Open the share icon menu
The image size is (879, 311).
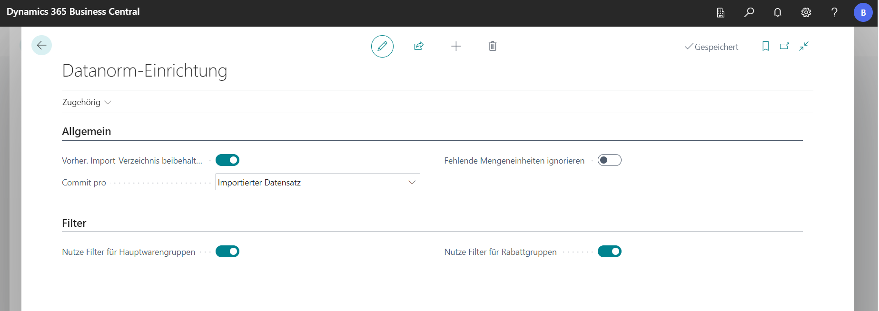click(x=419, y=46)
